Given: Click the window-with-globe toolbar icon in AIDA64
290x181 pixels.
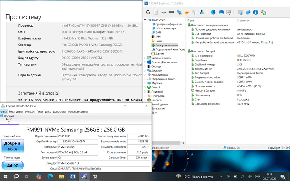Looking at the screenshot, I should (240, 12).
